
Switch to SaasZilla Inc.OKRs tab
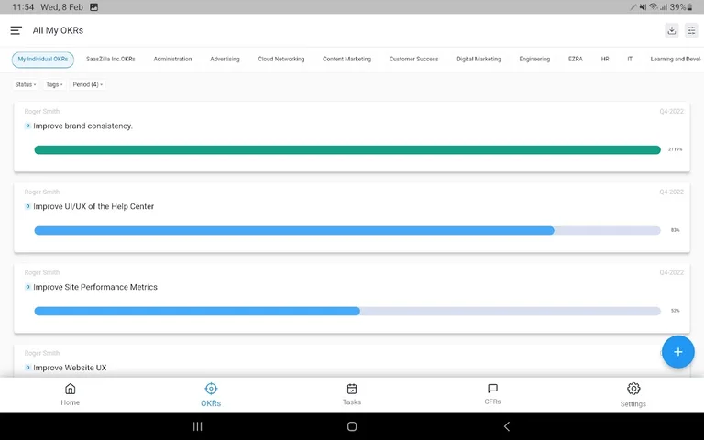(110, 60)
